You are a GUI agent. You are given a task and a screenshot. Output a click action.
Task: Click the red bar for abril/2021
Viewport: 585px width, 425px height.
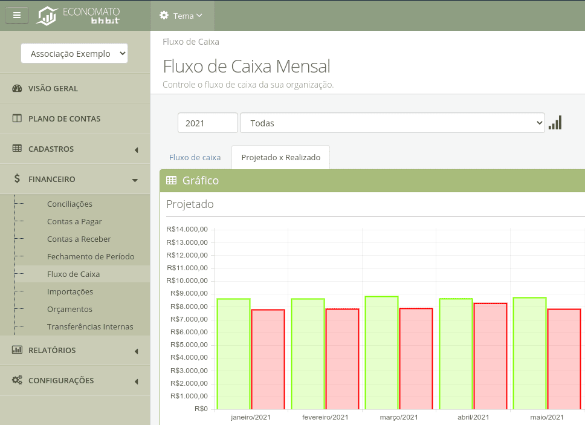(x=491, y=356)
